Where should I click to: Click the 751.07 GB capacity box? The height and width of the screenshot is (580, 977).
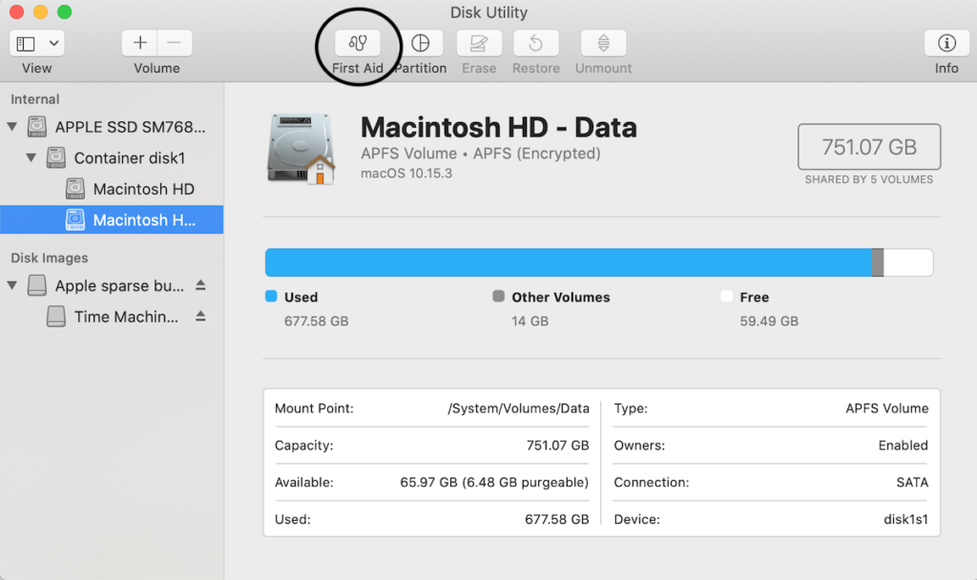[869, 146]
